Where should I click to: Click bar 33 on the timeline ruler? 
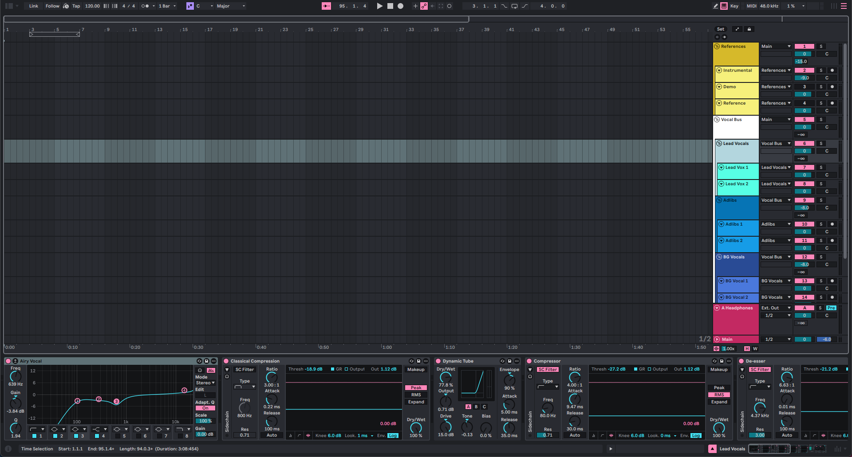[x=411, y=30]
